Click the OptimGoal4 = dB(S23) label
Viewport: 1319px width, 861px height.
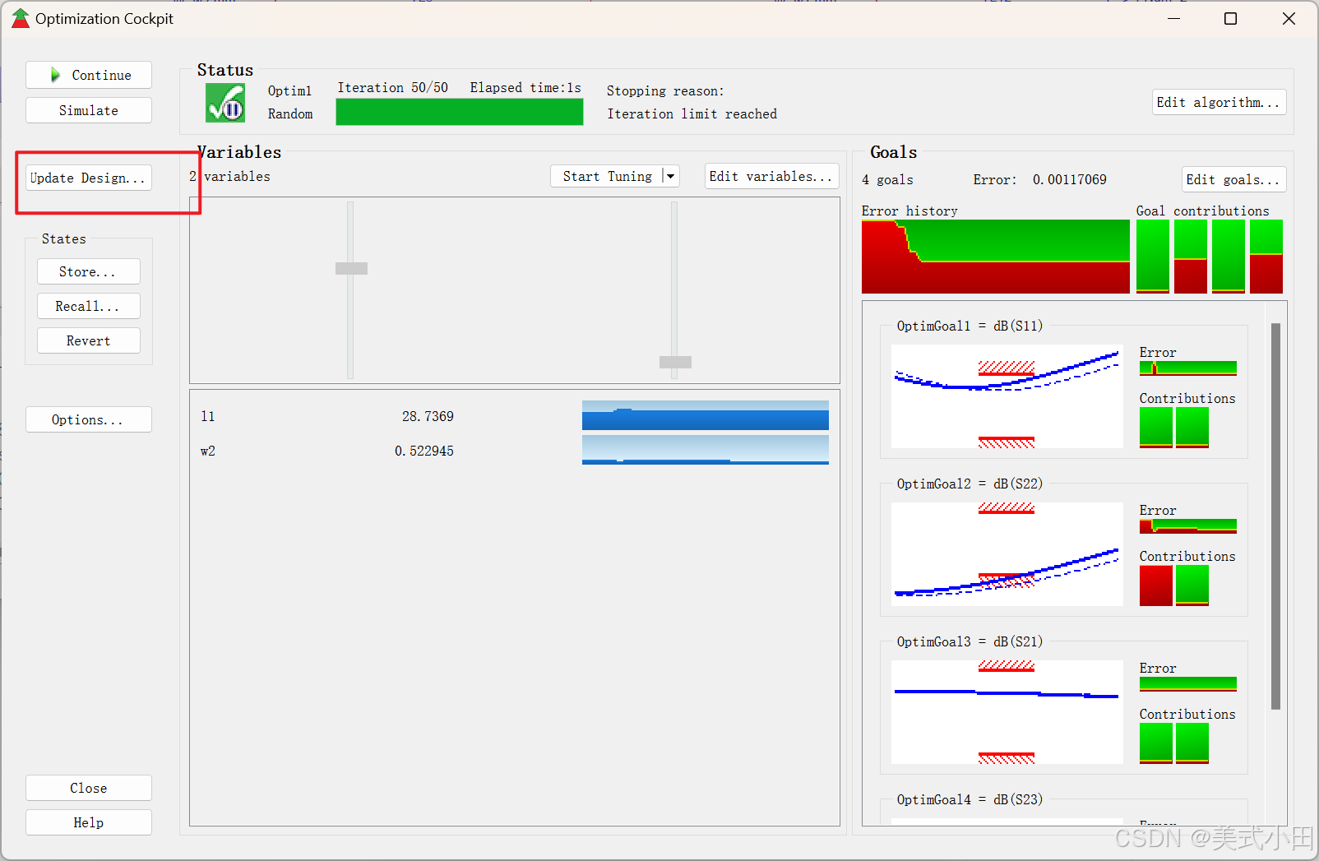970,799
